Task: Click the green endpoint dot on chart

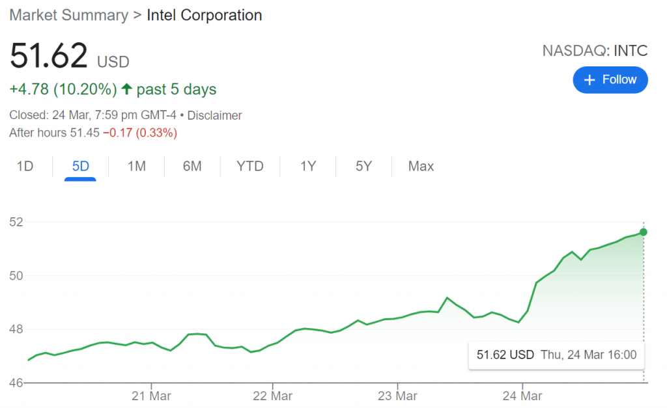Action: click(x=644, y=232)
